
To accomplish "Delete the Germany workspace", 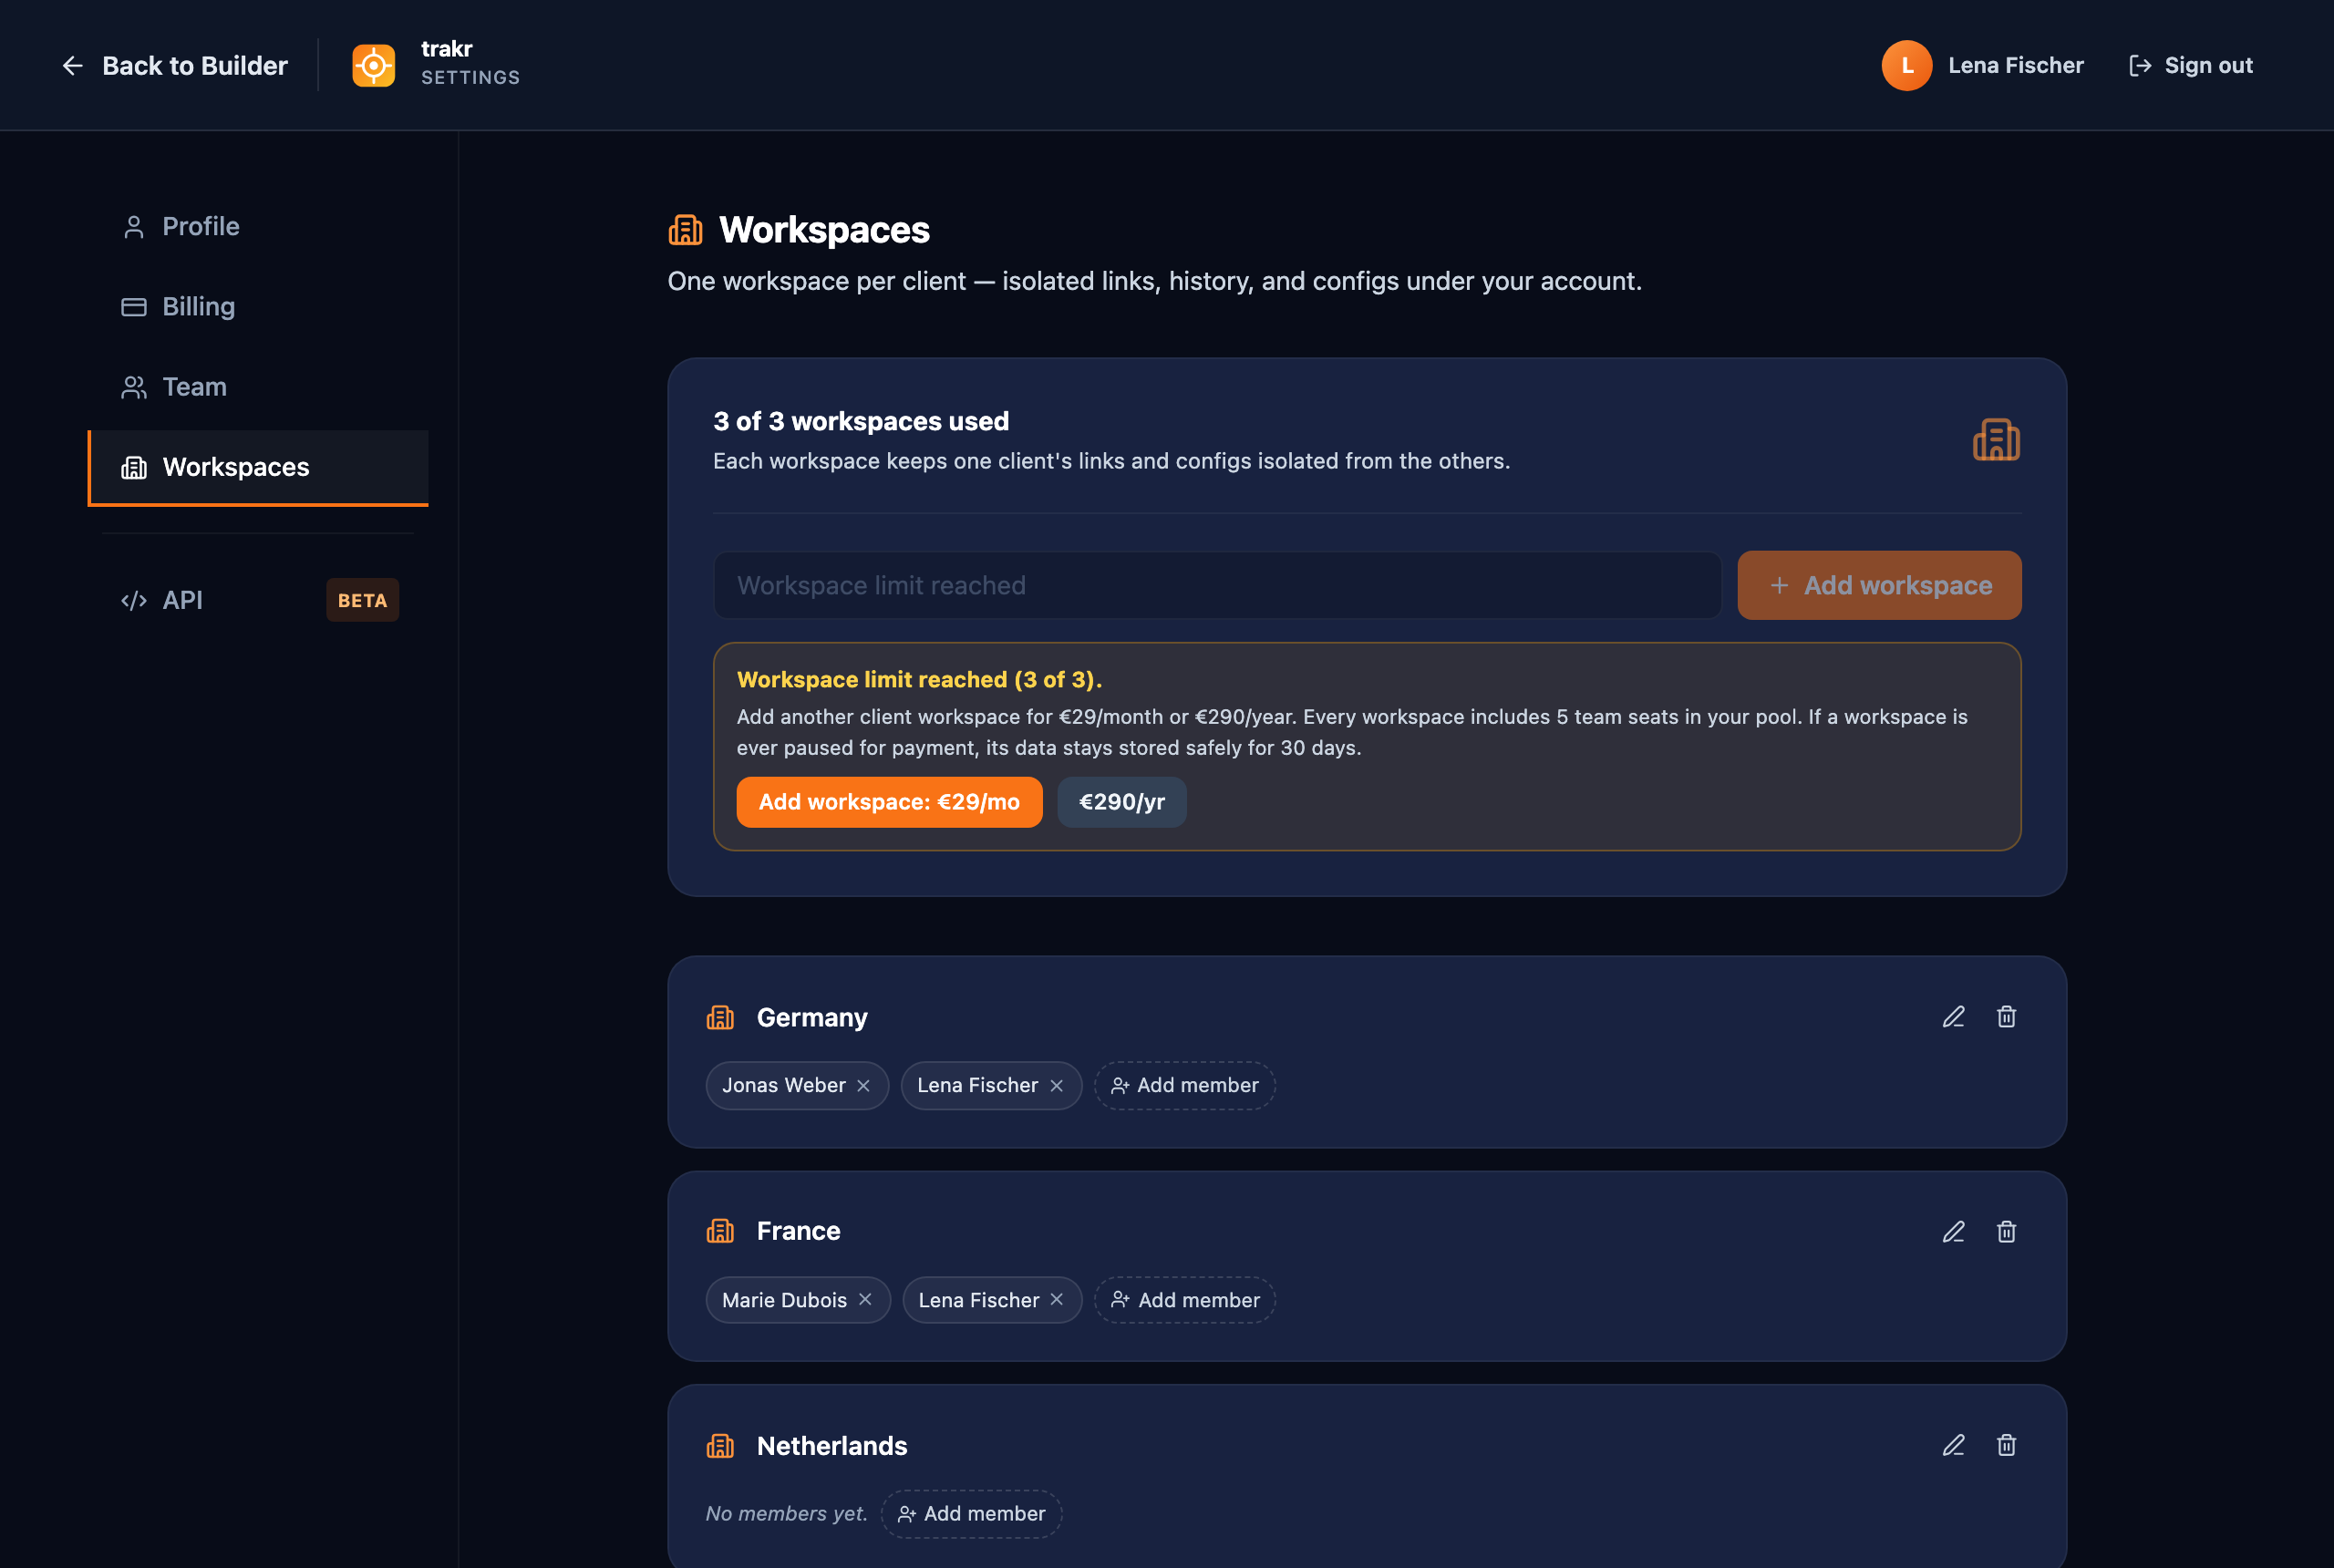I will pyautogui.click(x=2006, y=1017).
